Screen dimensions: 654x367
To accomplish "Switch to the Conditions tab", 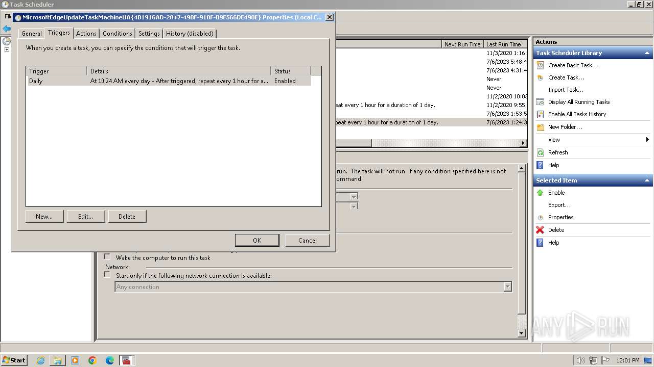I will 117,33.
